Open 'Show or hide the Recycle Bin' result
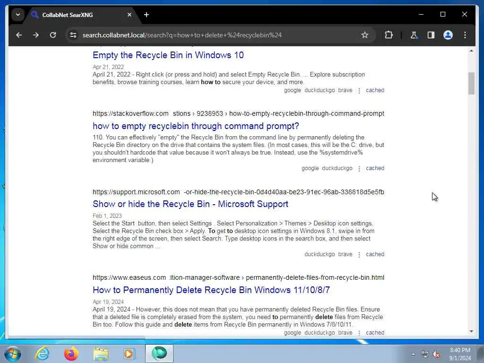Viewport: 484px width, 363px height. point(190,204)
